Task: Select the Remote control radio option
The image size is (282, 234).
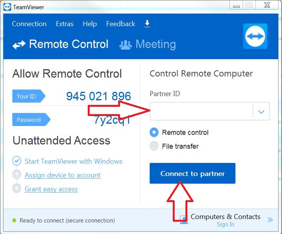Action: pos(154,133)
